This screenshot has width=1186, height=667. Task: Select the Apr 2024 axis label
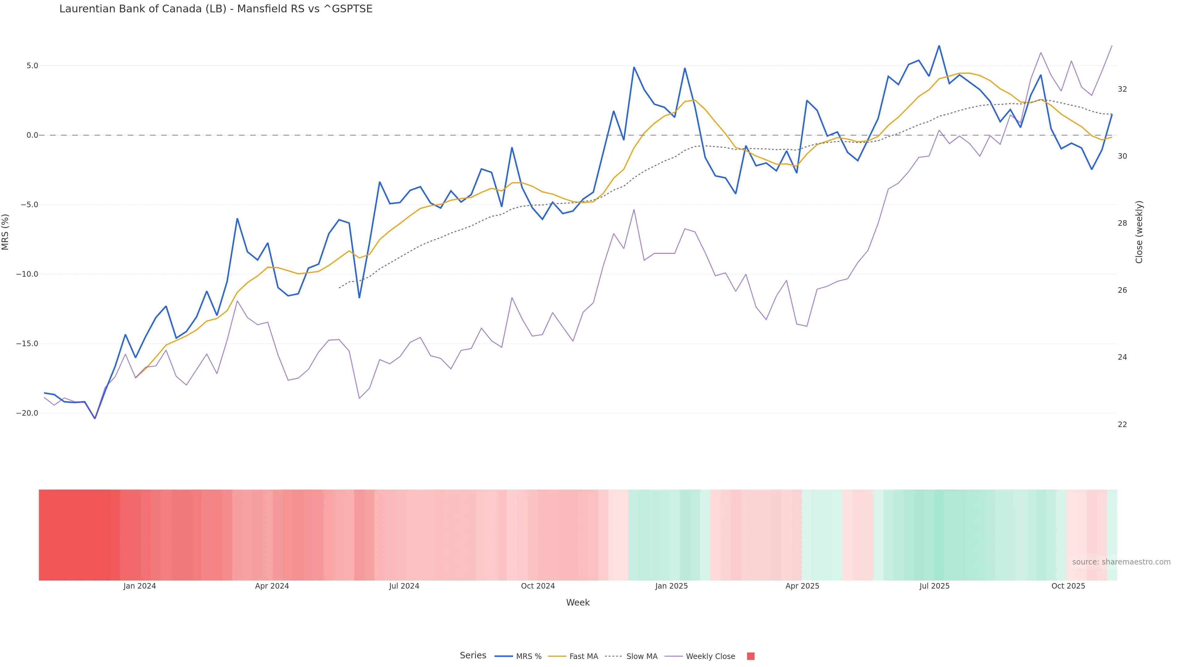coord(272,586)
